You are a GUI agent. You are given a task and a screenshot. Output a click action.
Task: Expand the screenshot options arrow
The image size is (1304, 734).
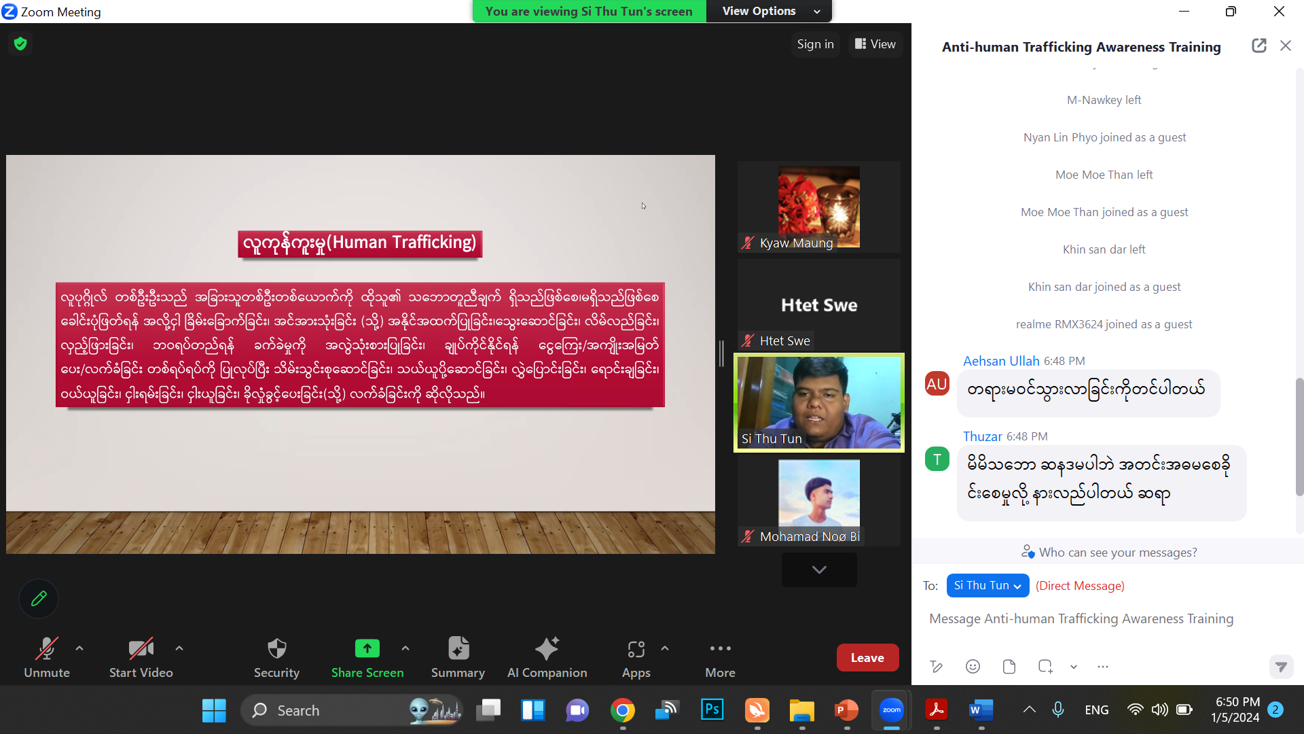1074,667
